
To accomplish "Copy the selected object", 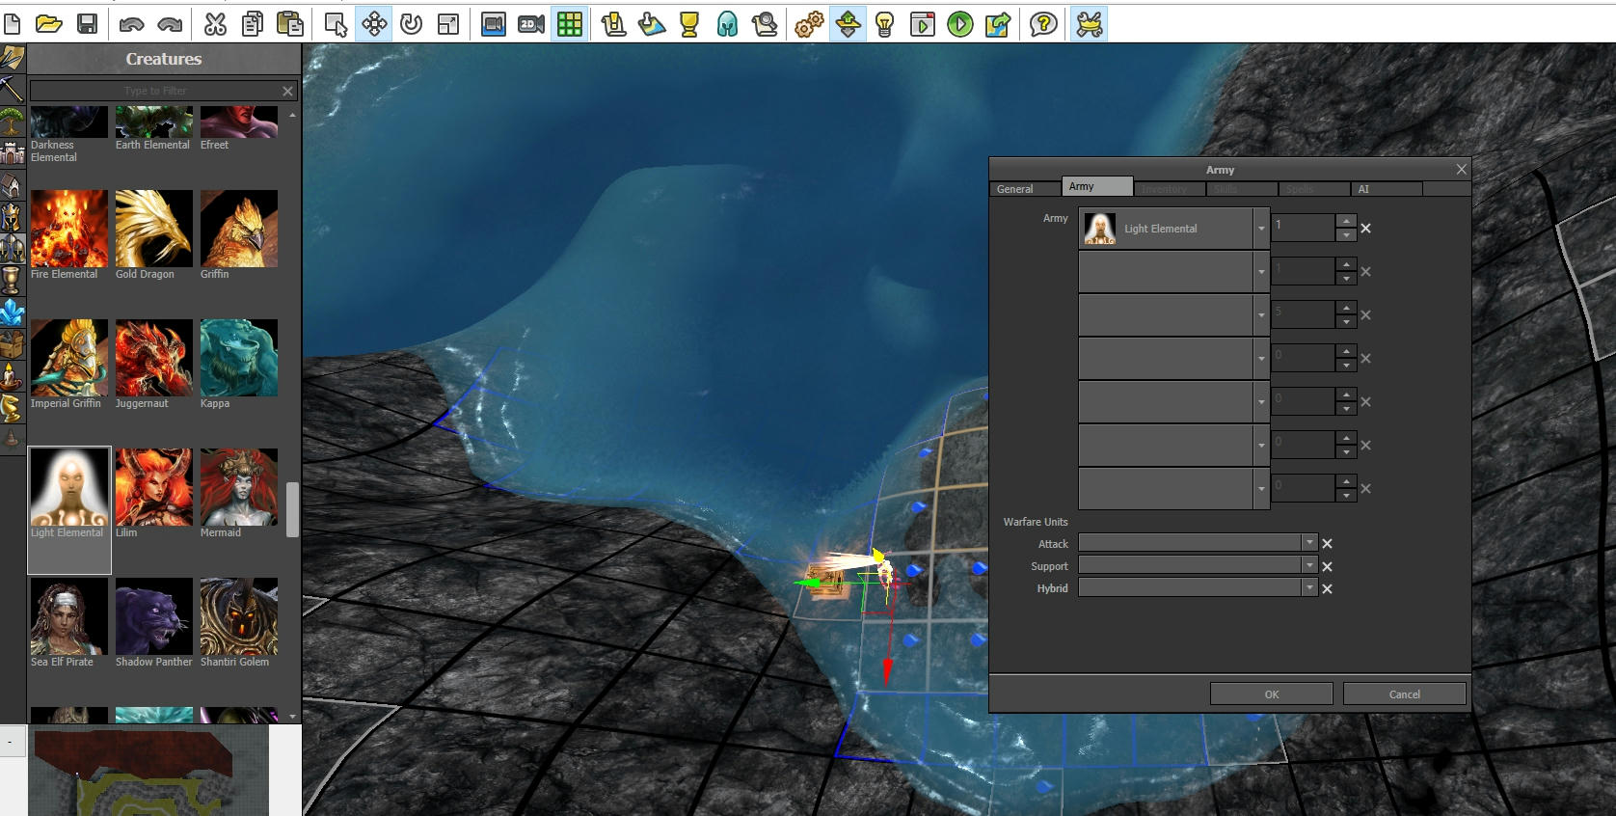I will pos(253,24).
